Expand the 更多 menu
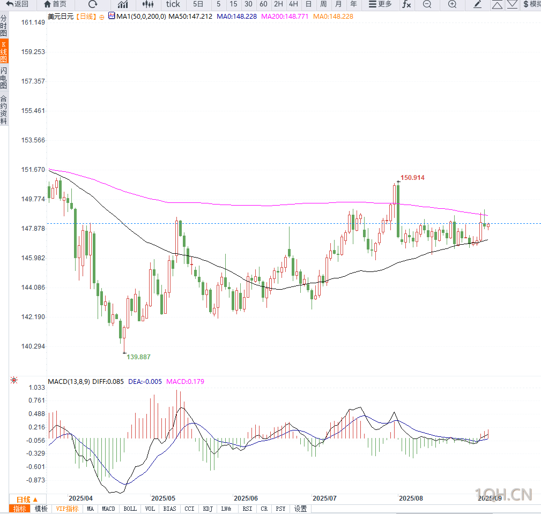The image size is (541, 514). pos(380,4)
